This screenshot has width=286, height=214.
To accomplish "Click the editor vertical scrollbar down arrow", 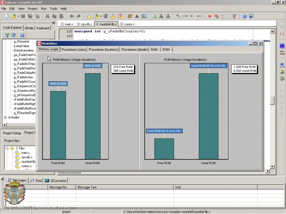I will coord(272,167).
